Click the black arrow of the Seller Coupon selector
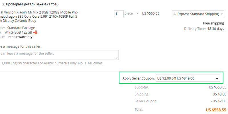The height and width of the screenshot is (114, 228). coord(217,79)
